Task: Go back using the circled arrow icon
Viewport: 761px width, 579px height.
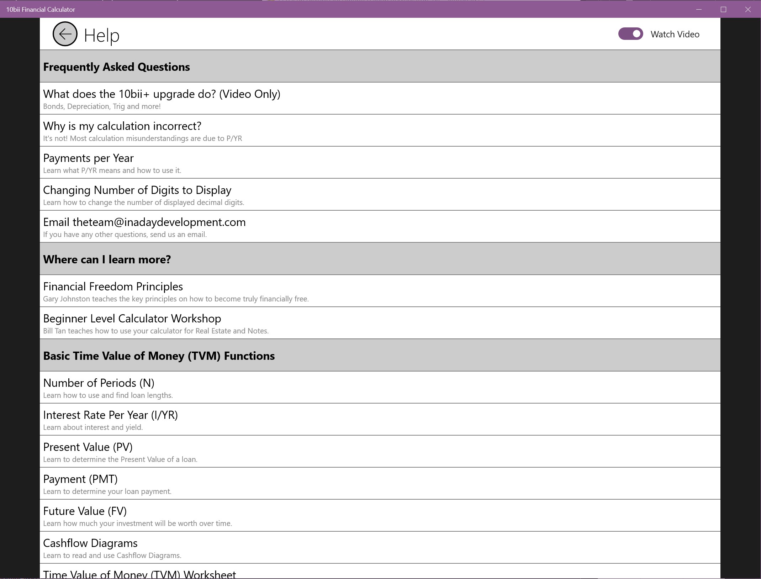Action: click(65, 34)
